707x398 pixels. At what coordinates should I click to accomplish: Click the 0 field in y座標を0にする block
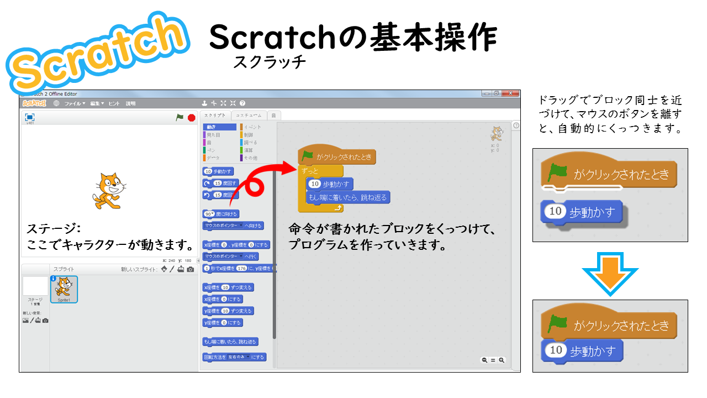pos(224,323)
